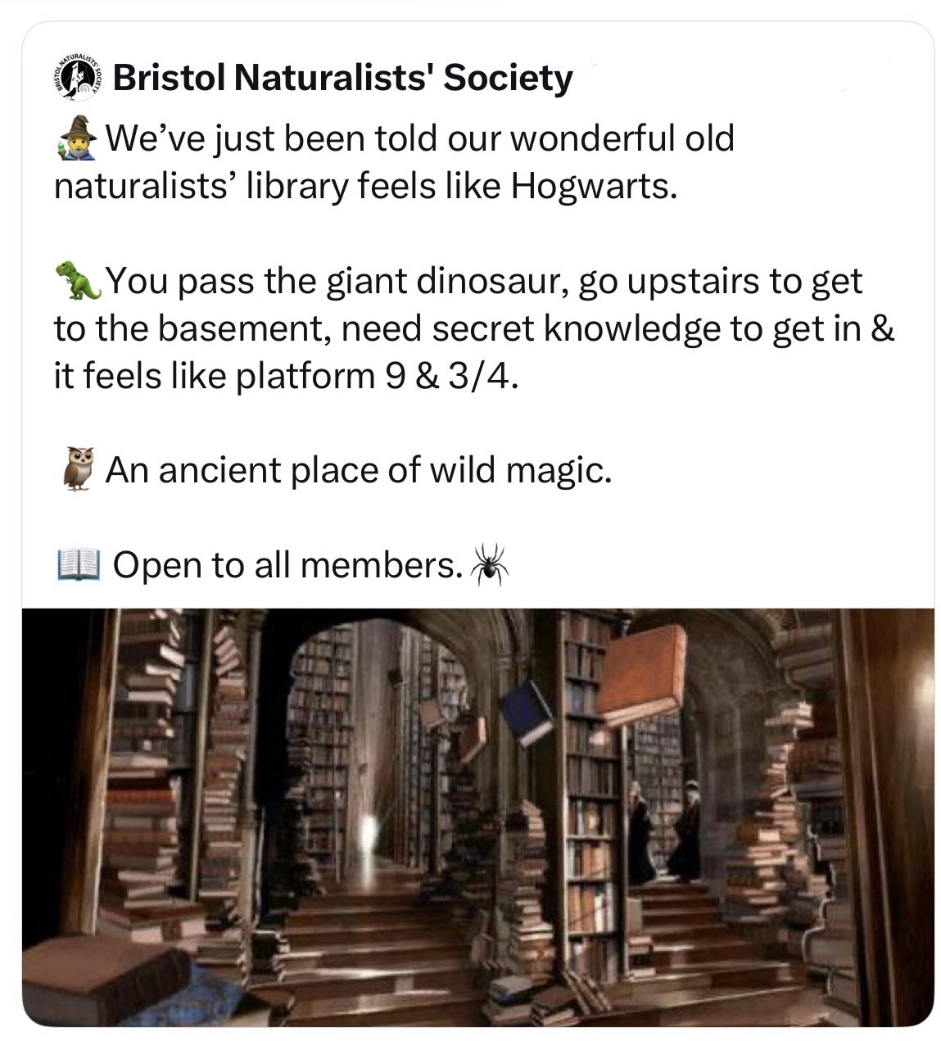Click the floating blue book in the image

(527, 710)
